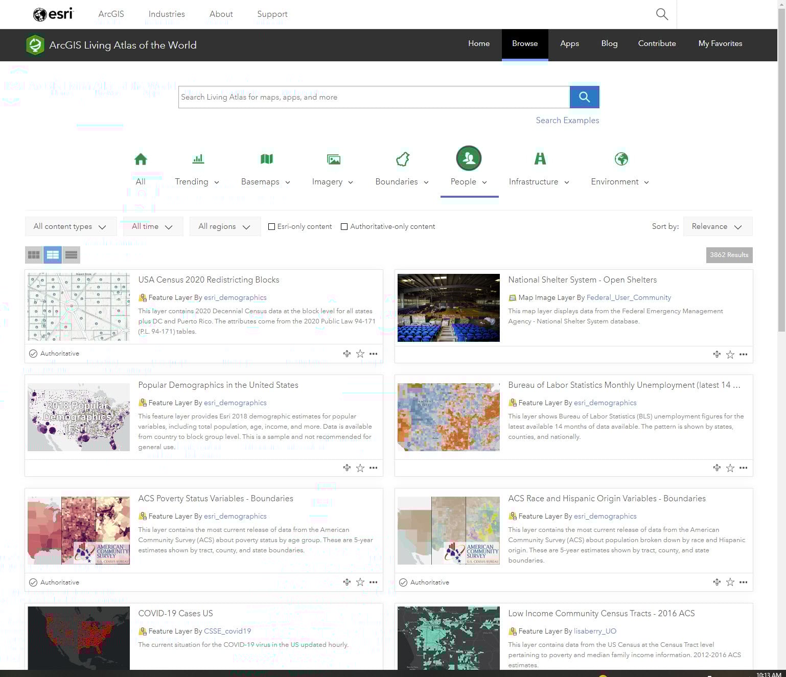Expand the Environment category chevron
Screen dimensions: 786x677
point(646,182)
